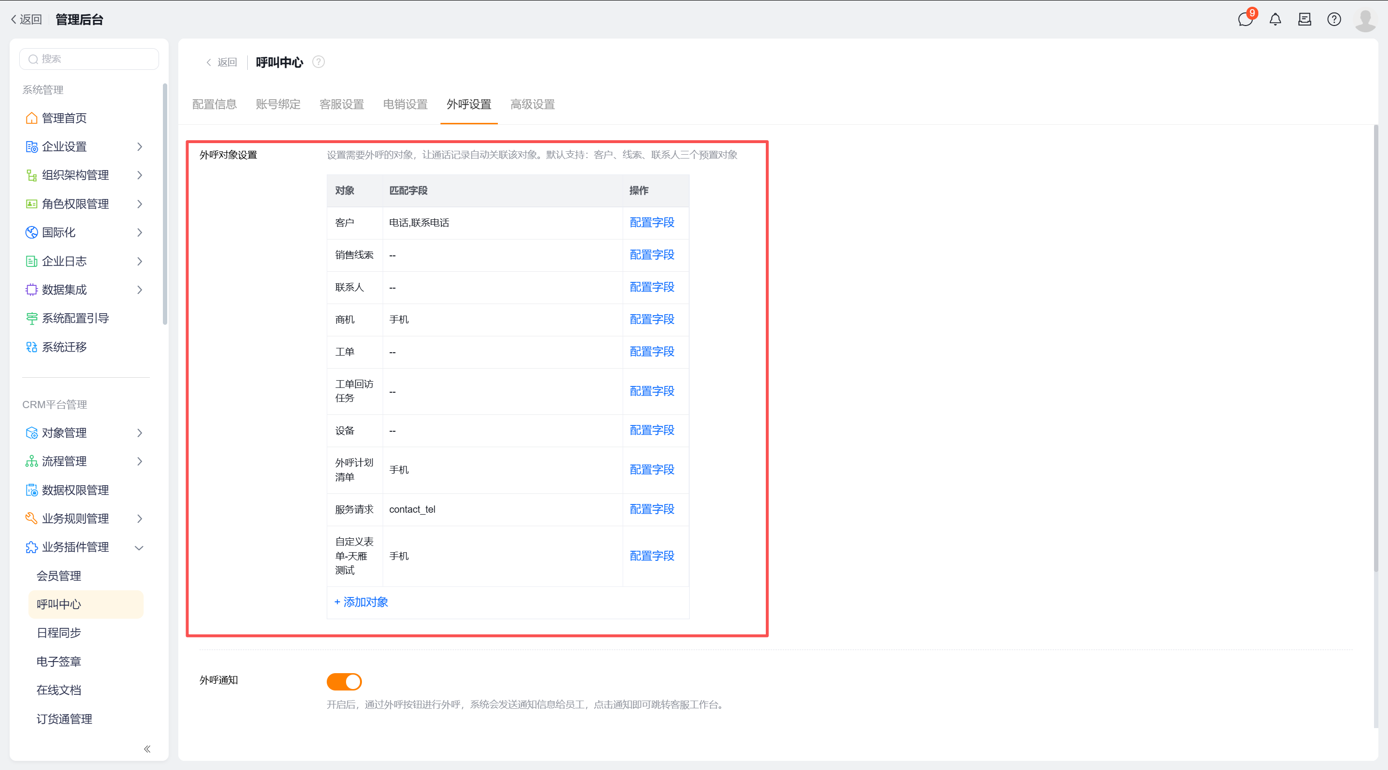Click help icon next to 呼叫中心 title
Screen dimensions: 1388x770
[319, 62]
